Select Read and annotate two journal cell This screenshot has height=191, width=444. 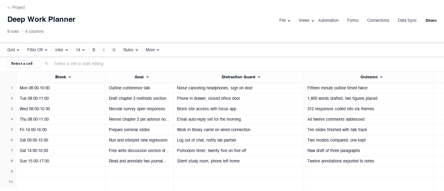pyautogui.click(x=139, y=161)
